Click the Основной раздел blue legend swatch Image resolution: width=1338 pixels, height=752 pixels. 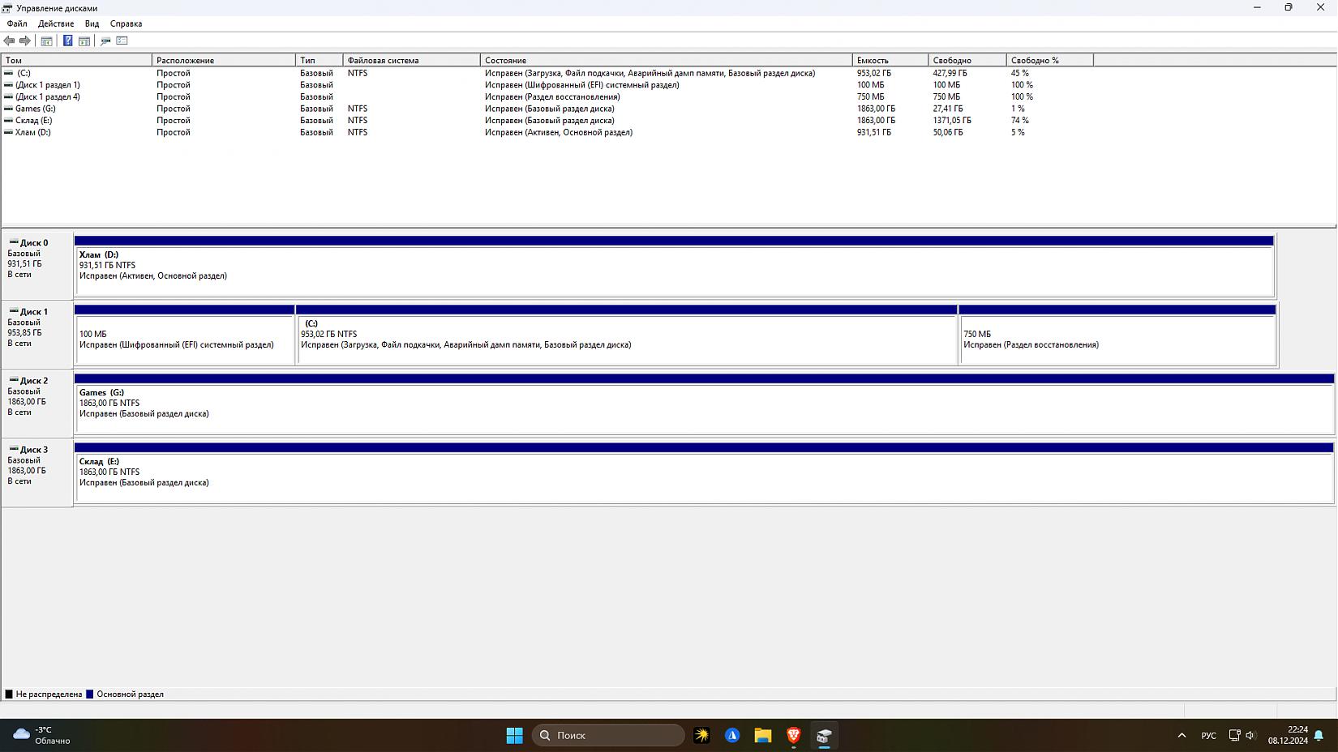click(x=90, y=694)
